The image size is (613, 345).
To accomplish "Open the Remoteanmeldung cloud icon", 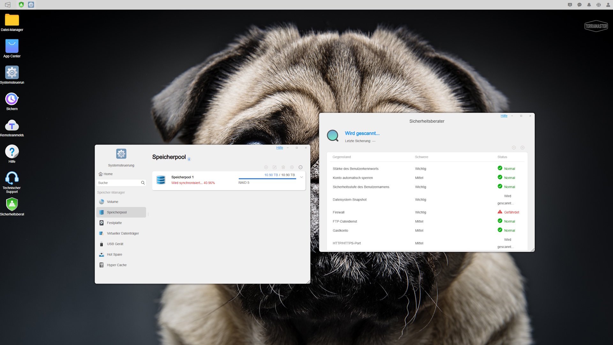I will 12,126.
